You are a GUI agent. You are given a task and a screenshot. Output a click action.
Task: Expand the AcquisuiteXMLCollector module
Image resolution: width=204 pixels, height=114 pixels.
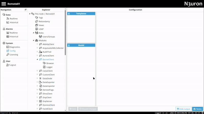37,48
